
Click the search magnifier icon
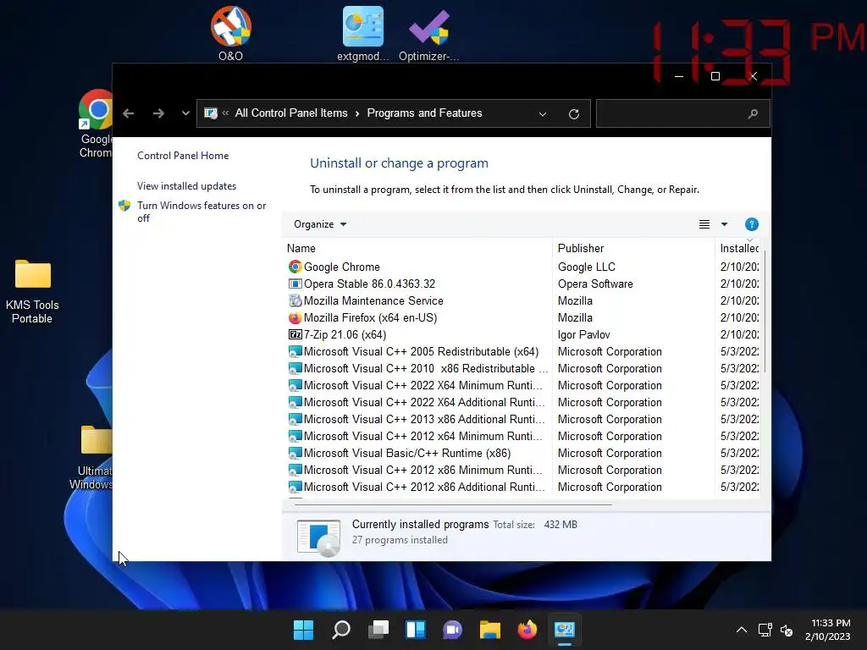pyautogui.click(x=753, y=114)
